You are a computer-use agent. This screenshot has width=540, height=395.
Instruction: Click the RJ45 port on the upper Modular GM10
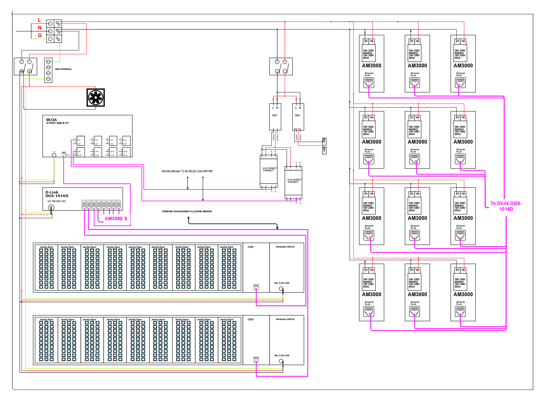tap(256, 287)
